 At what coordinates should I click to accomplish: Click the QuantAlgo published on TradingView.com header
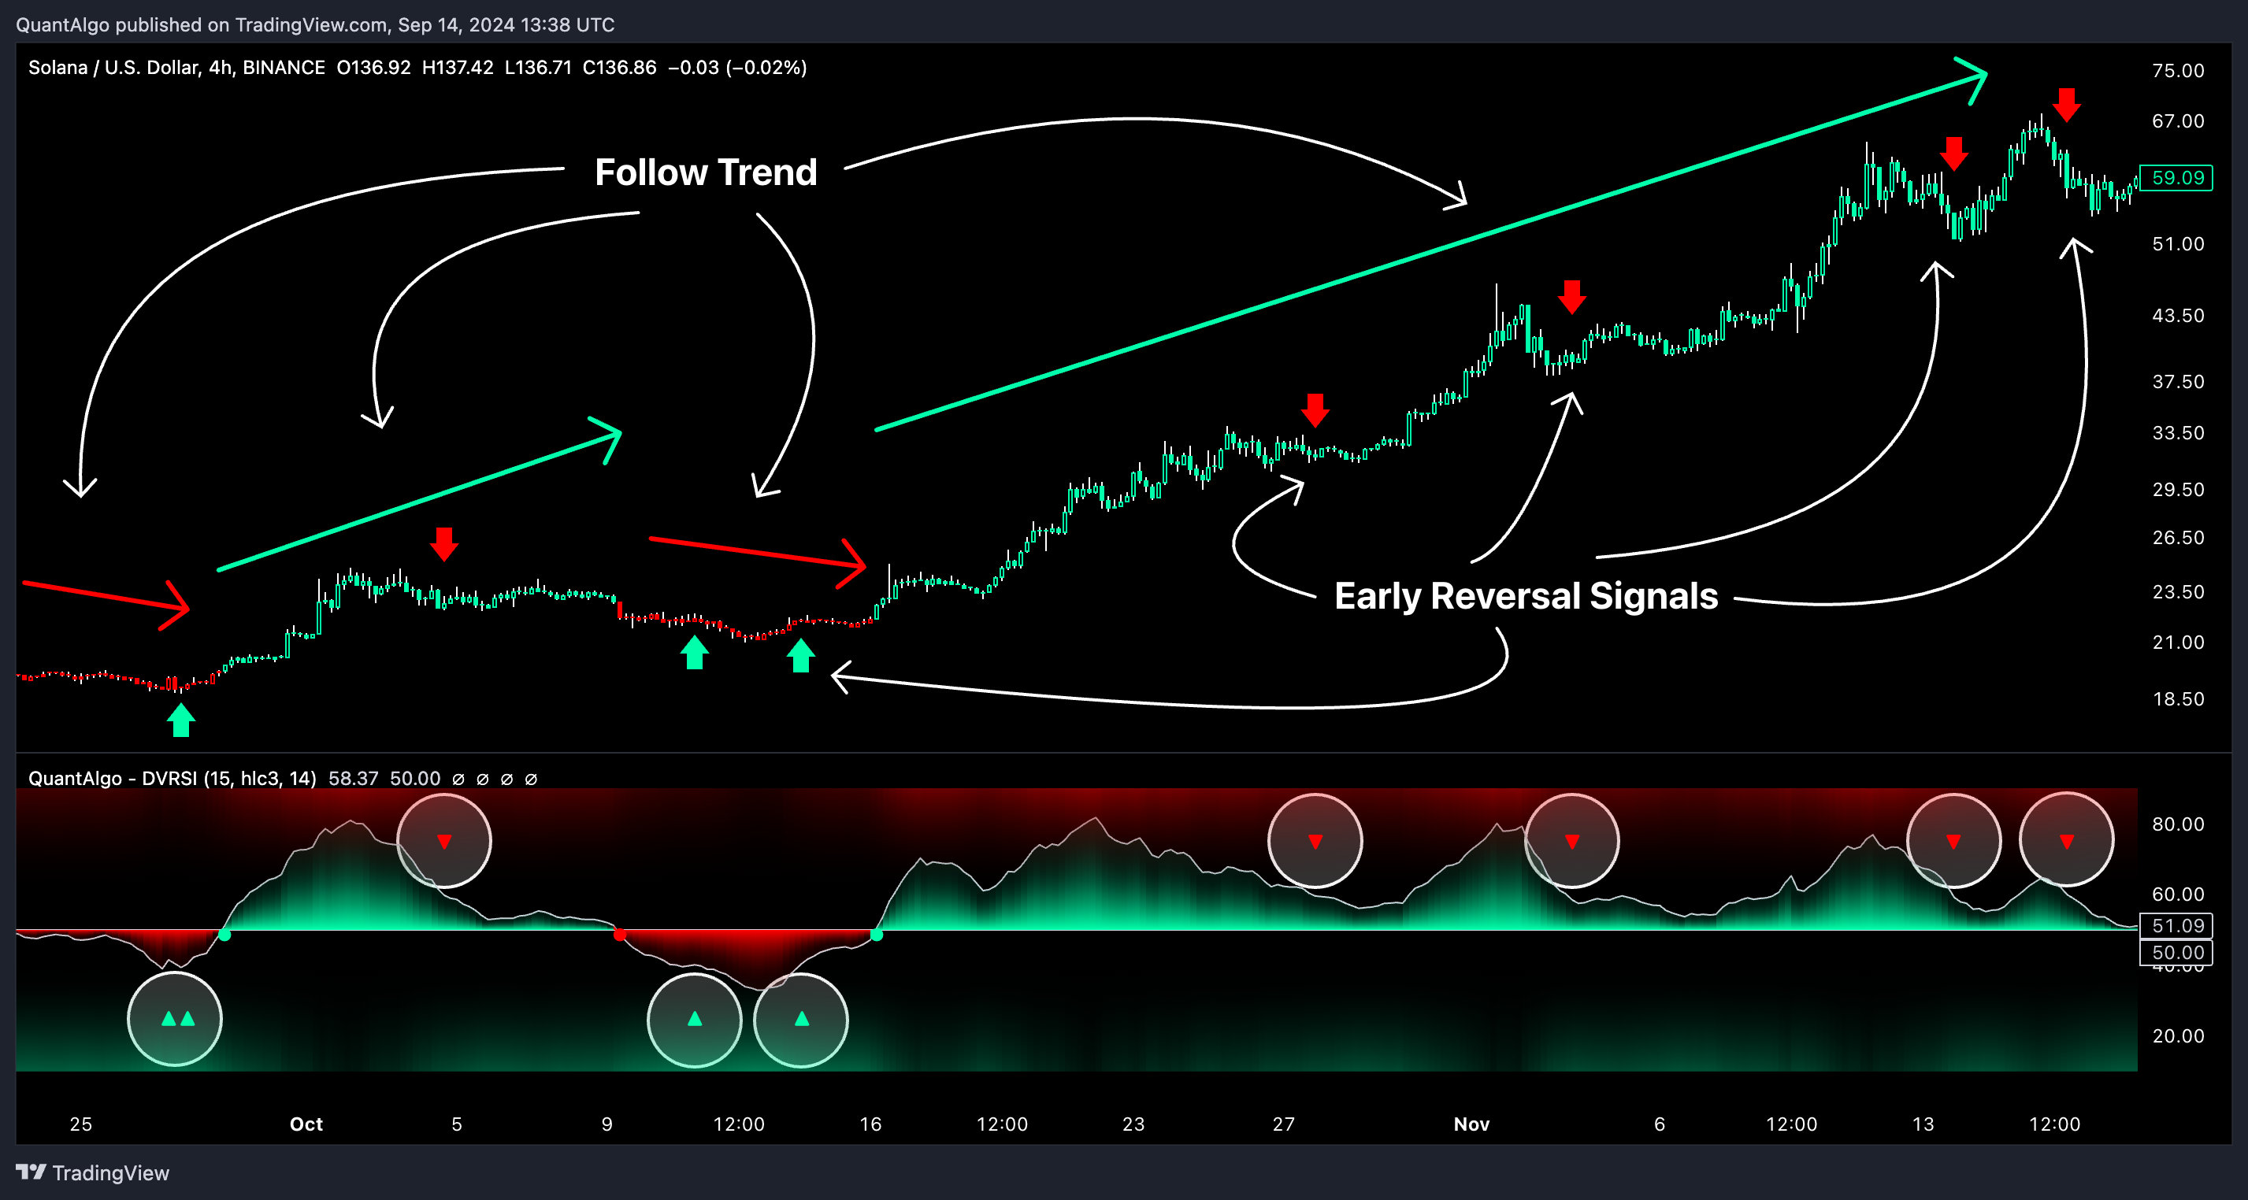[314, 24]
